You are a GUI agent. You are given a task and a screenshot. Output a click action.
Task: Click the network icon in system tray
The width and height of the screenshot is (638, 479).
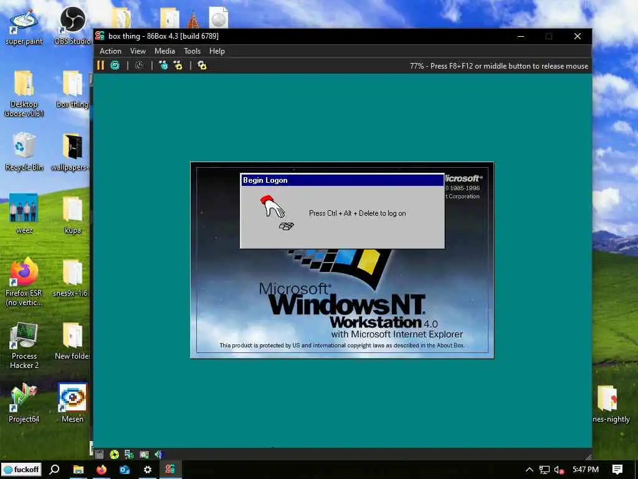[x=544, y=470]
